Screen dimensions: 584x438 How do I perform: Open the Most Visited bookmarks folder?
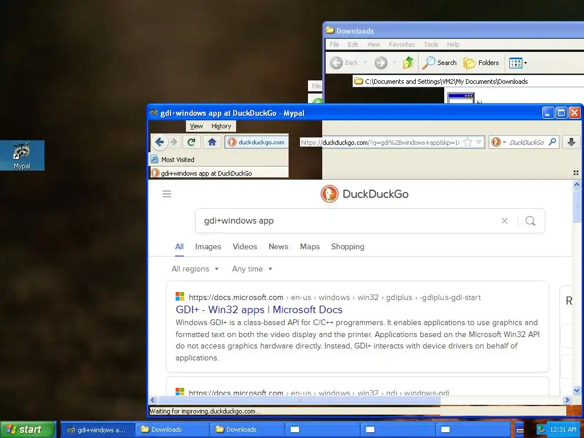(172, 160)
